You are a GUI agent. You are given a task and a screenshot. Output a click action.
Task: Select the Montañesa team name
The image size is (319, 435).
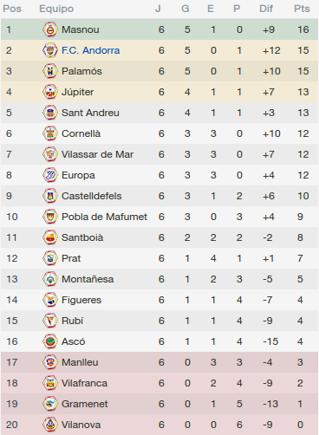[88, 279]
